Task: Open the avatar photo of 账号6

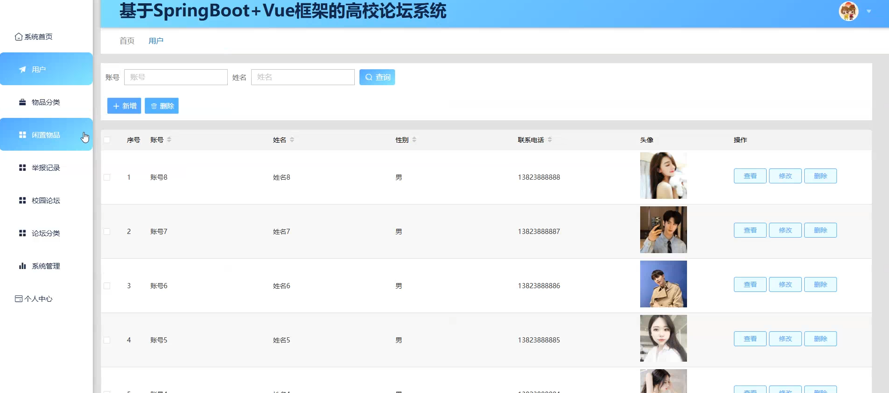Action: pos(664,284)
